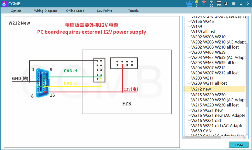Click the model list horizontal scrollbar

click(213, 137)
